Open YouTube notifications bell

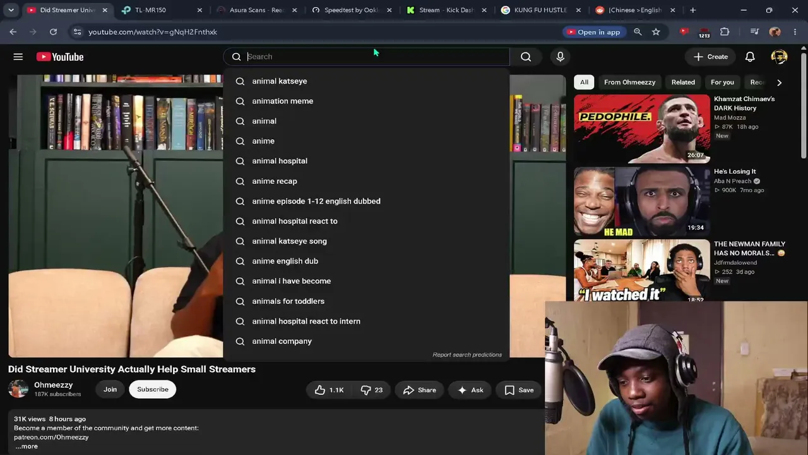tap(750, 57)
